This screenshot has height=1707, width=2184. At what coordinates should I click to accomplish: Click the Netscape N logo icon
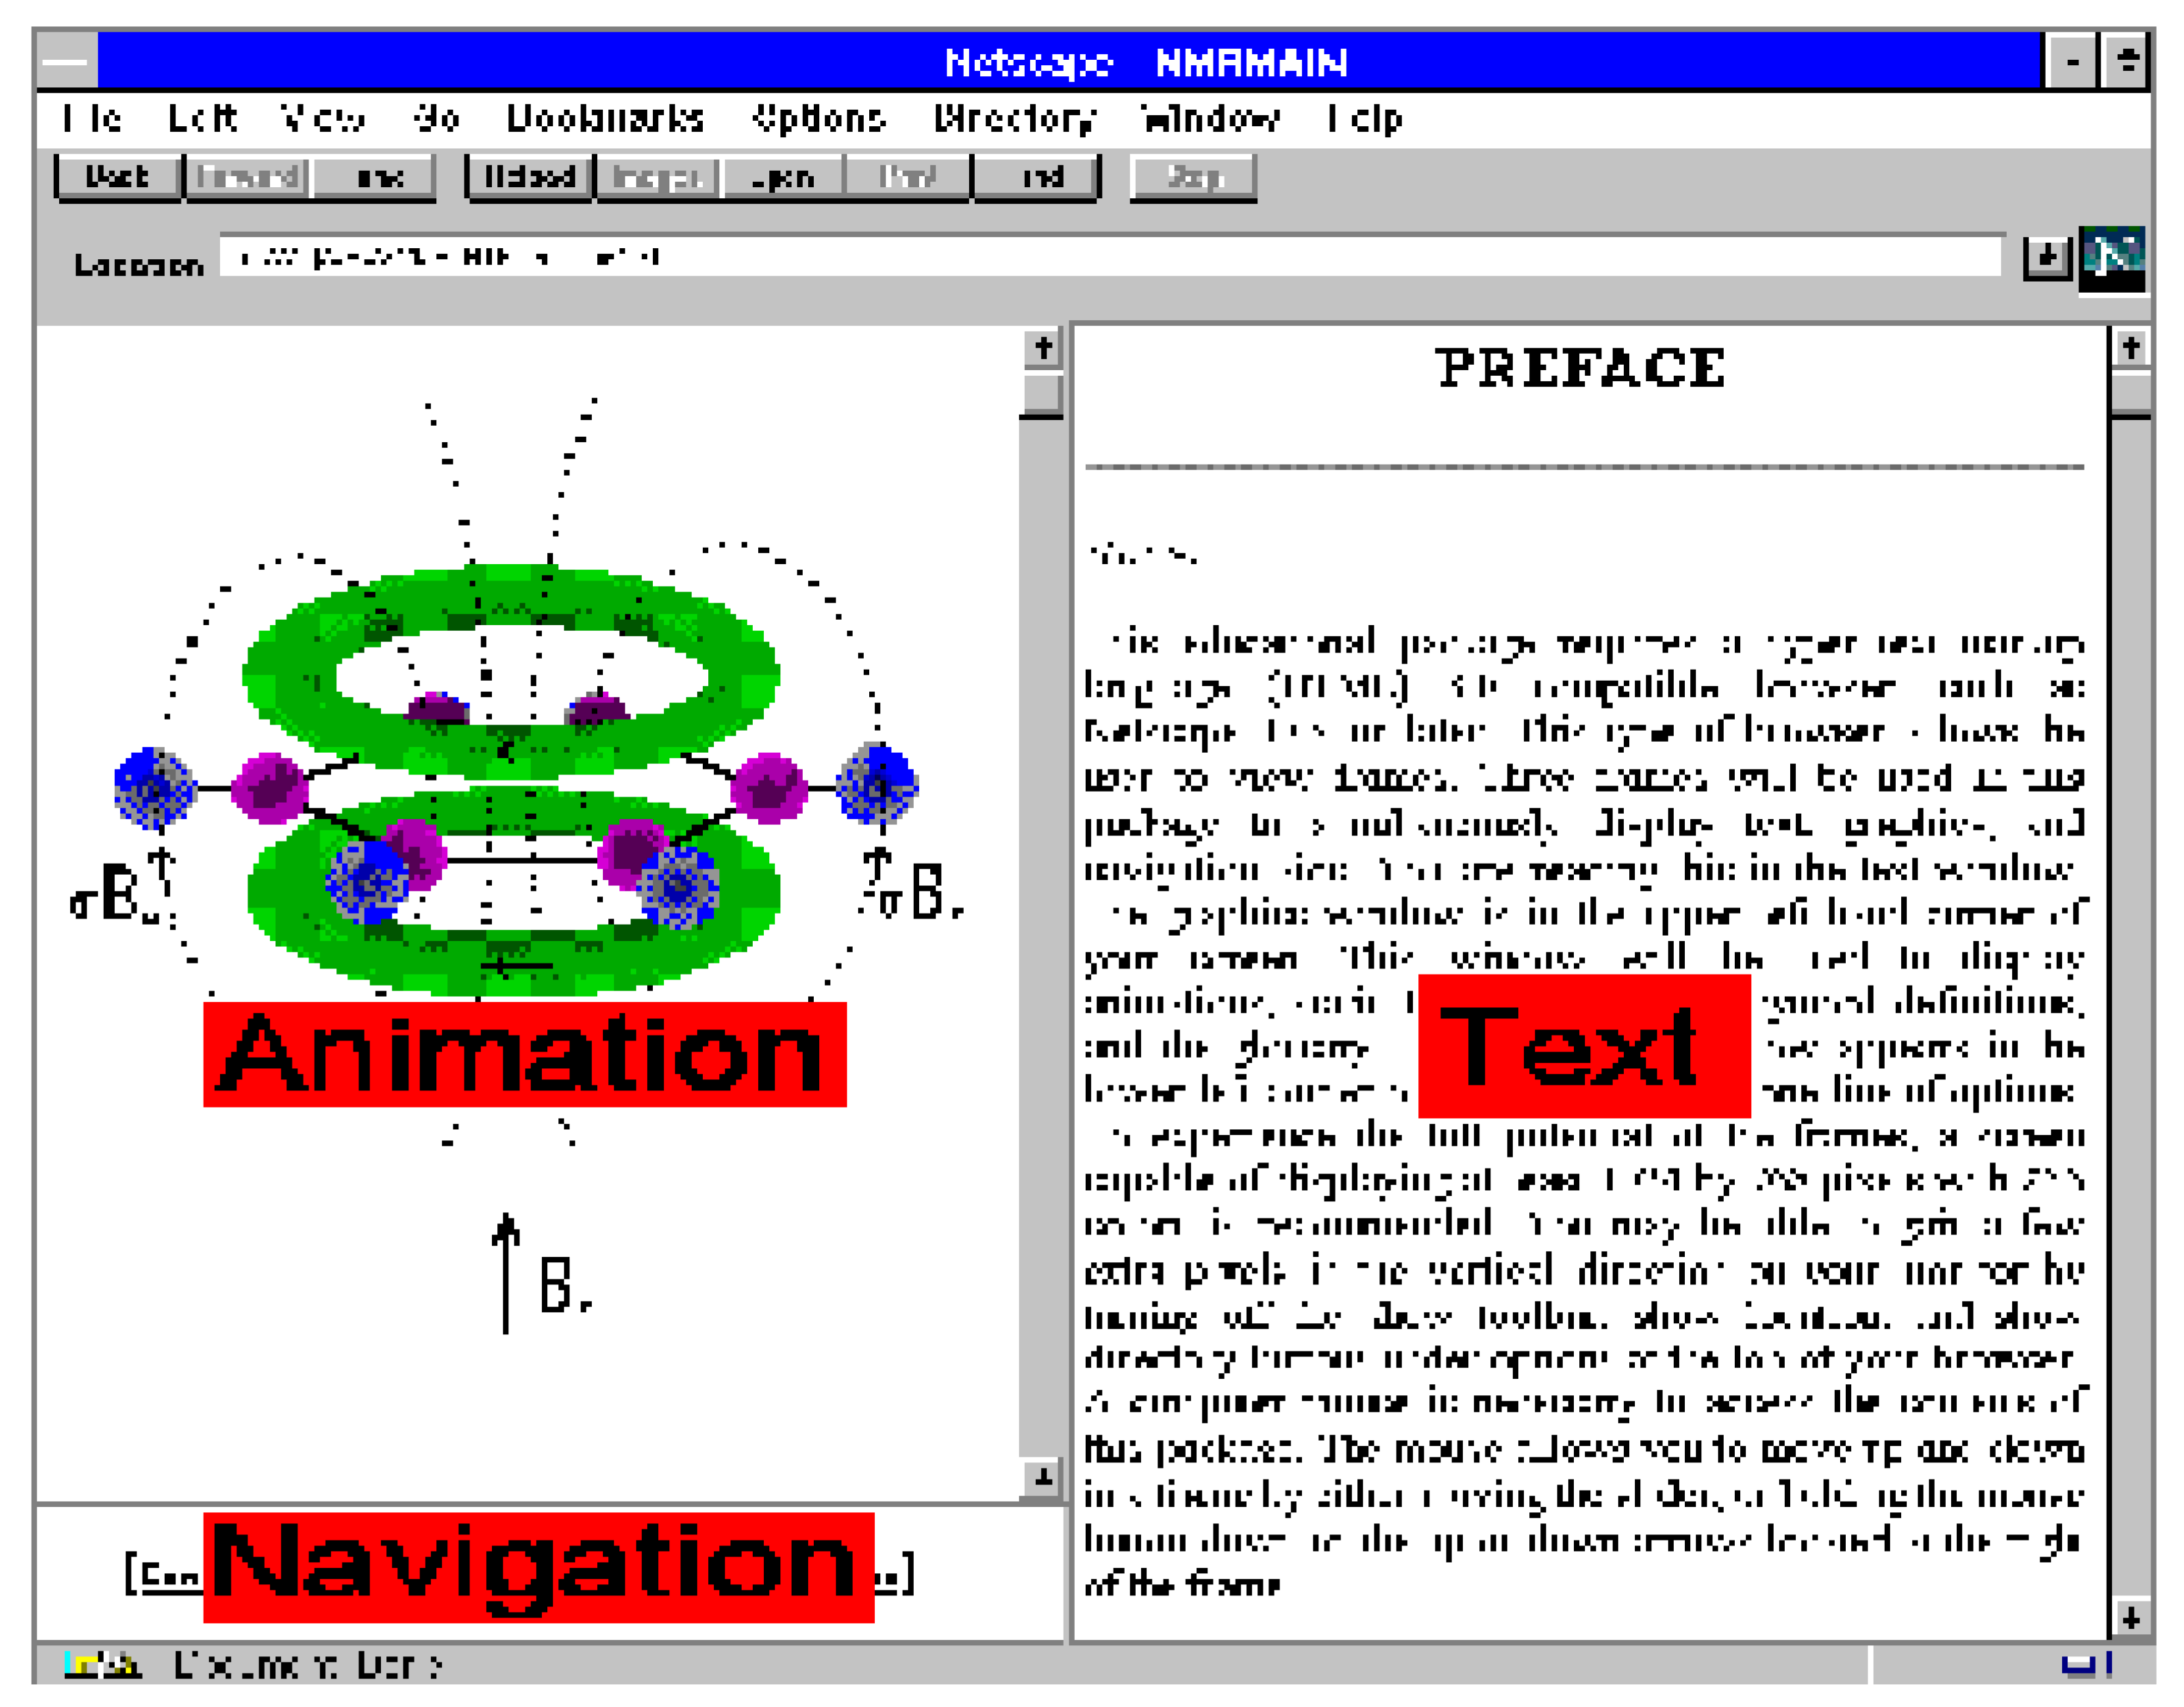click(2111, 258)
